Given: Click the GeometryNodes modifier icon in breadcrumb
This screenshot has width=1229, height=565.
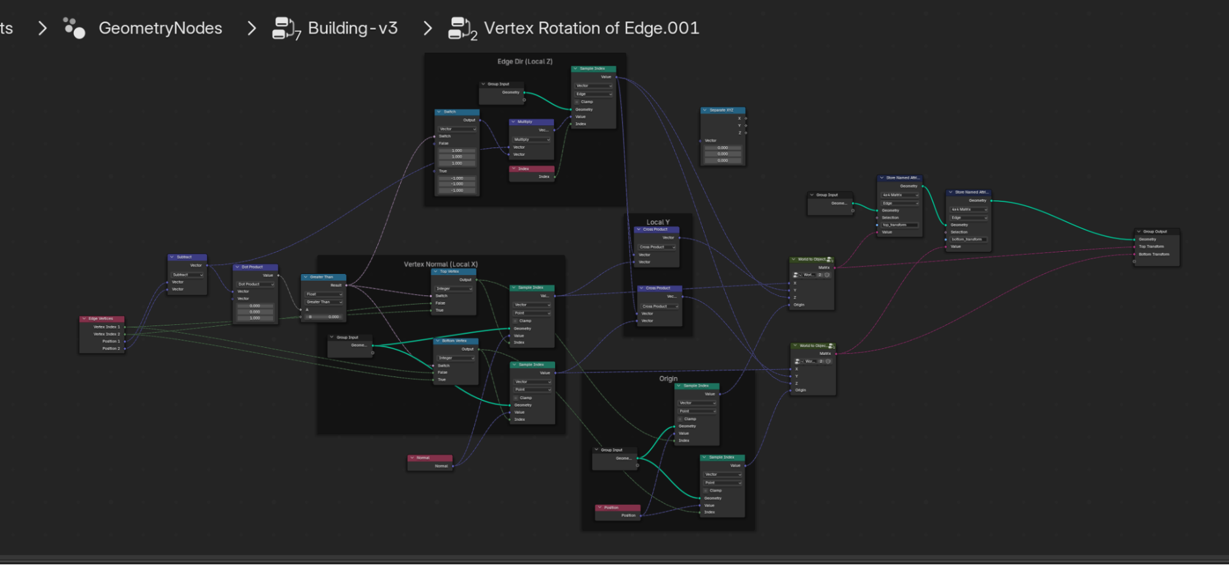Looking at the screenshot, I should [74, 28].
